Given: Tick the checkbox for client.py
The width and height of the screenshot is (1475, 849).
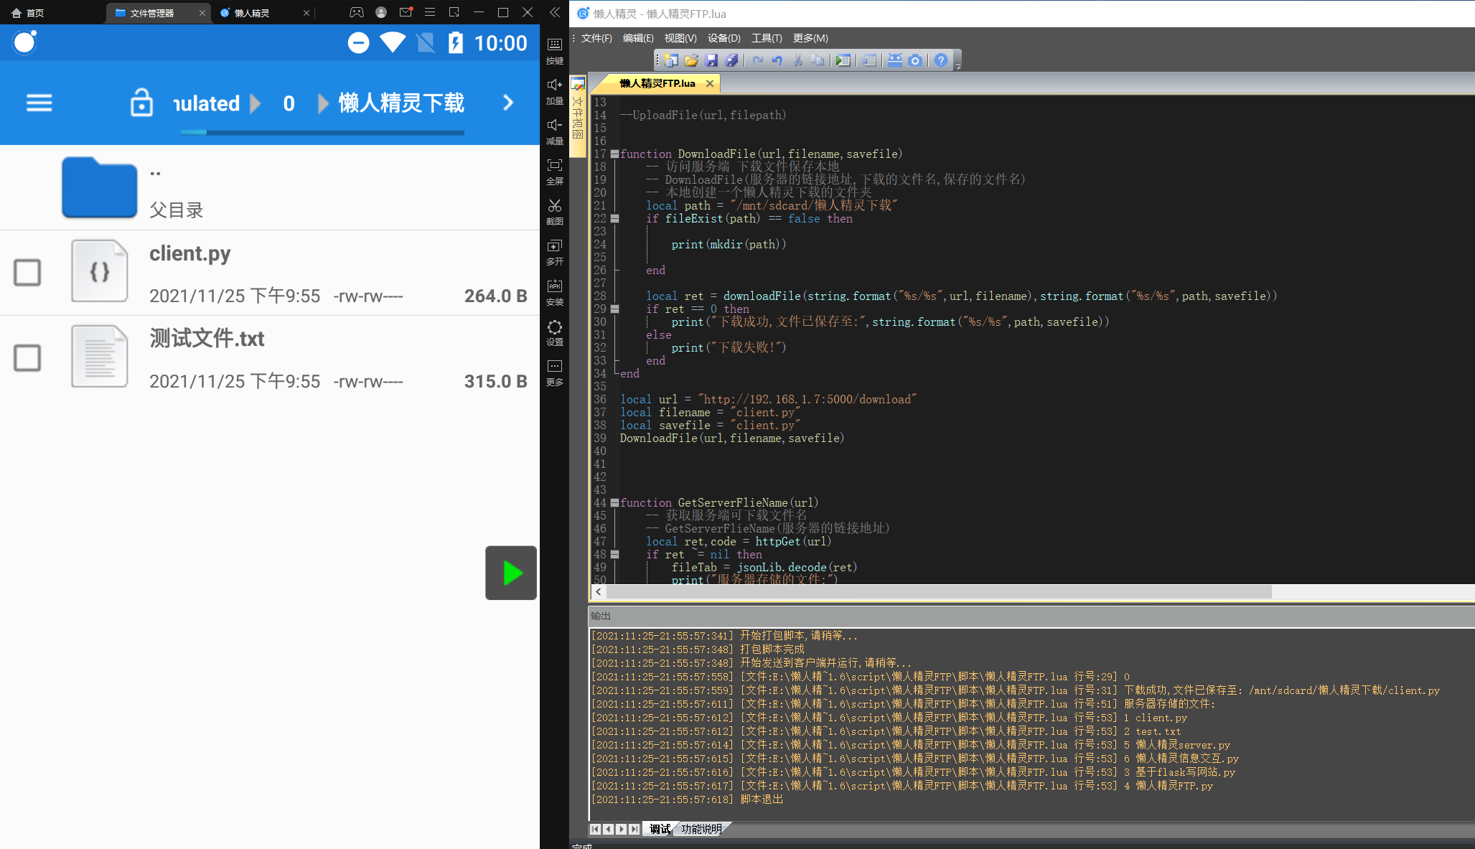Looking at the screenshot, I should (27, 273).
